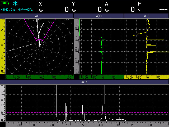The height and width of the screenshot is (127, 169).
Task: Click the gray time axis below A(T)
Action: (87, 124)
